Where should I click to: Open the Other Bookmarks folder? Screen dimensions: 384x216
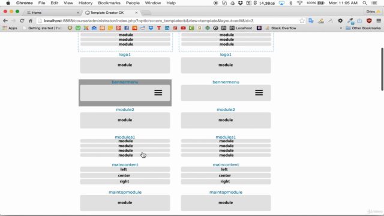tap(363, 28)
